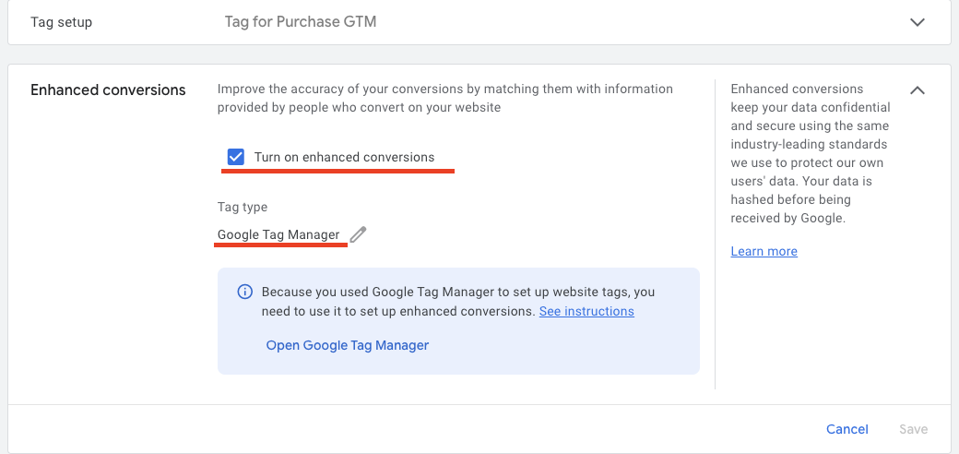
Task: Click the 'Tag type' field label
Action: (243, 207)
